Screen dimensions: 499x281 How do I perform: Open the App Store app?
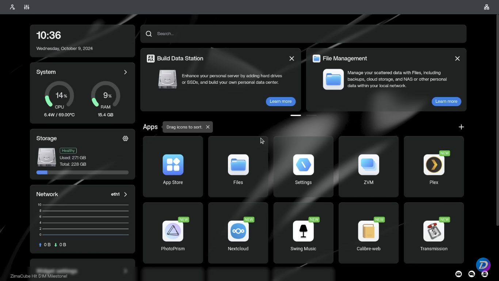tap(173, 165)
